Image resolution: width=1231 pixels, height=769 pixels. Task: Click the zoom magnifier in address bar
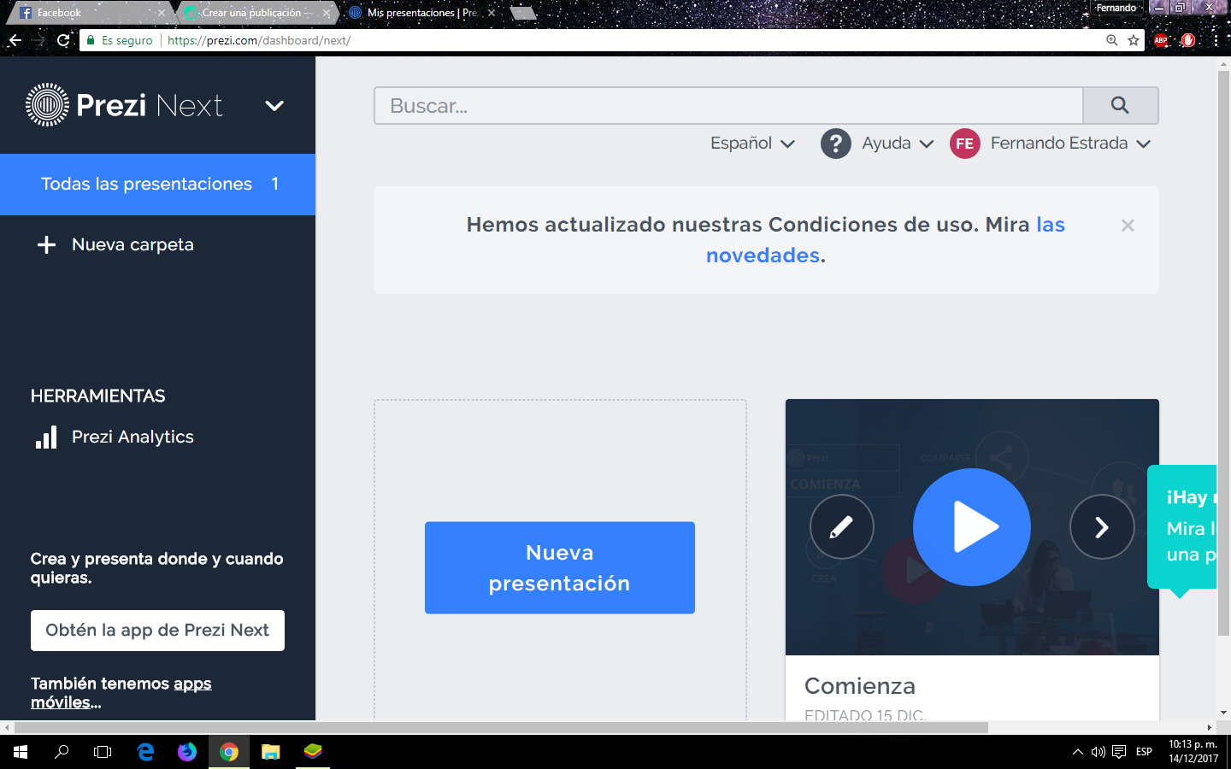[x=1112, y=40]
